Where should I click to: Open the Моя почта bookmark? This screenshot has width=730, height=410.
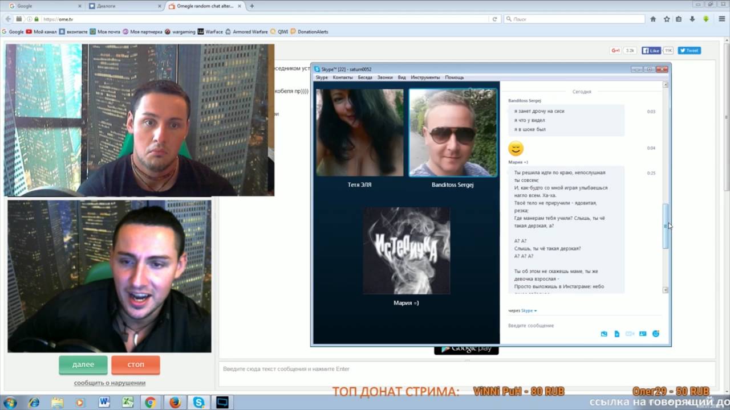(x=106, y=32)
